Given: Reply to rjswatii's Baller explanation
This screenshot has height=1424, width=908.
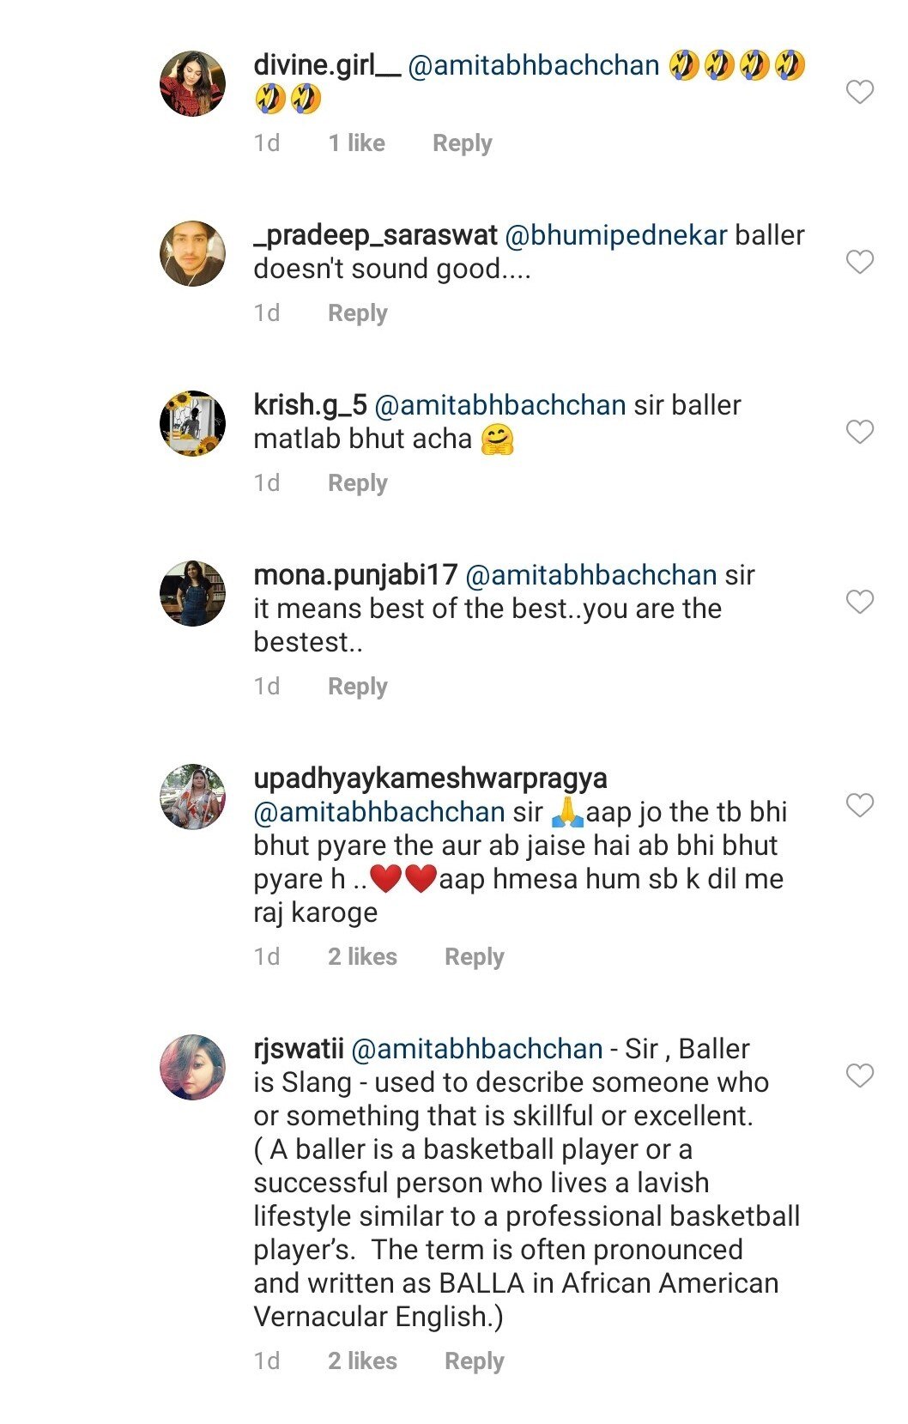Looking at the screenshot, I should click(474, 1361).
